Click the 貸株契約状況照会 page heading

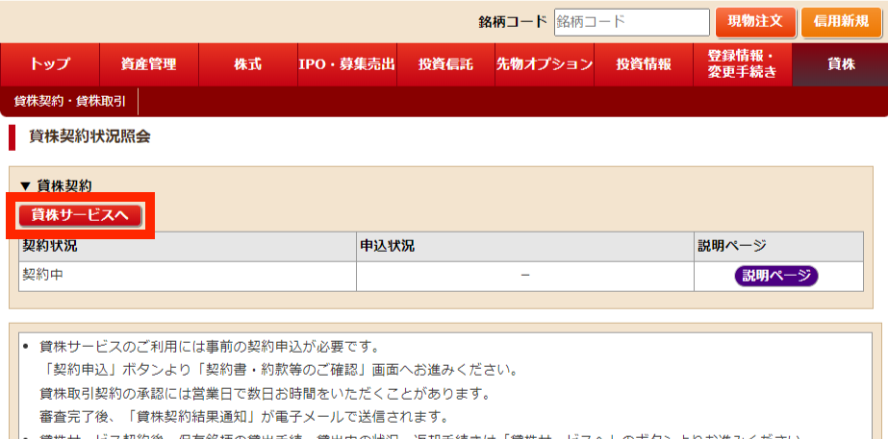pos(89,137)
